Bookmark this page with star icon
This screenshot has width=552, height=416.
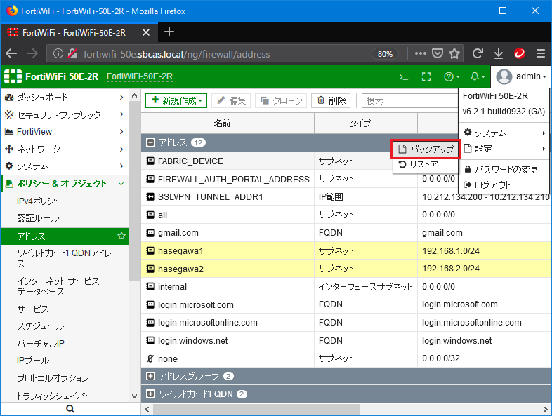(454, 53)
